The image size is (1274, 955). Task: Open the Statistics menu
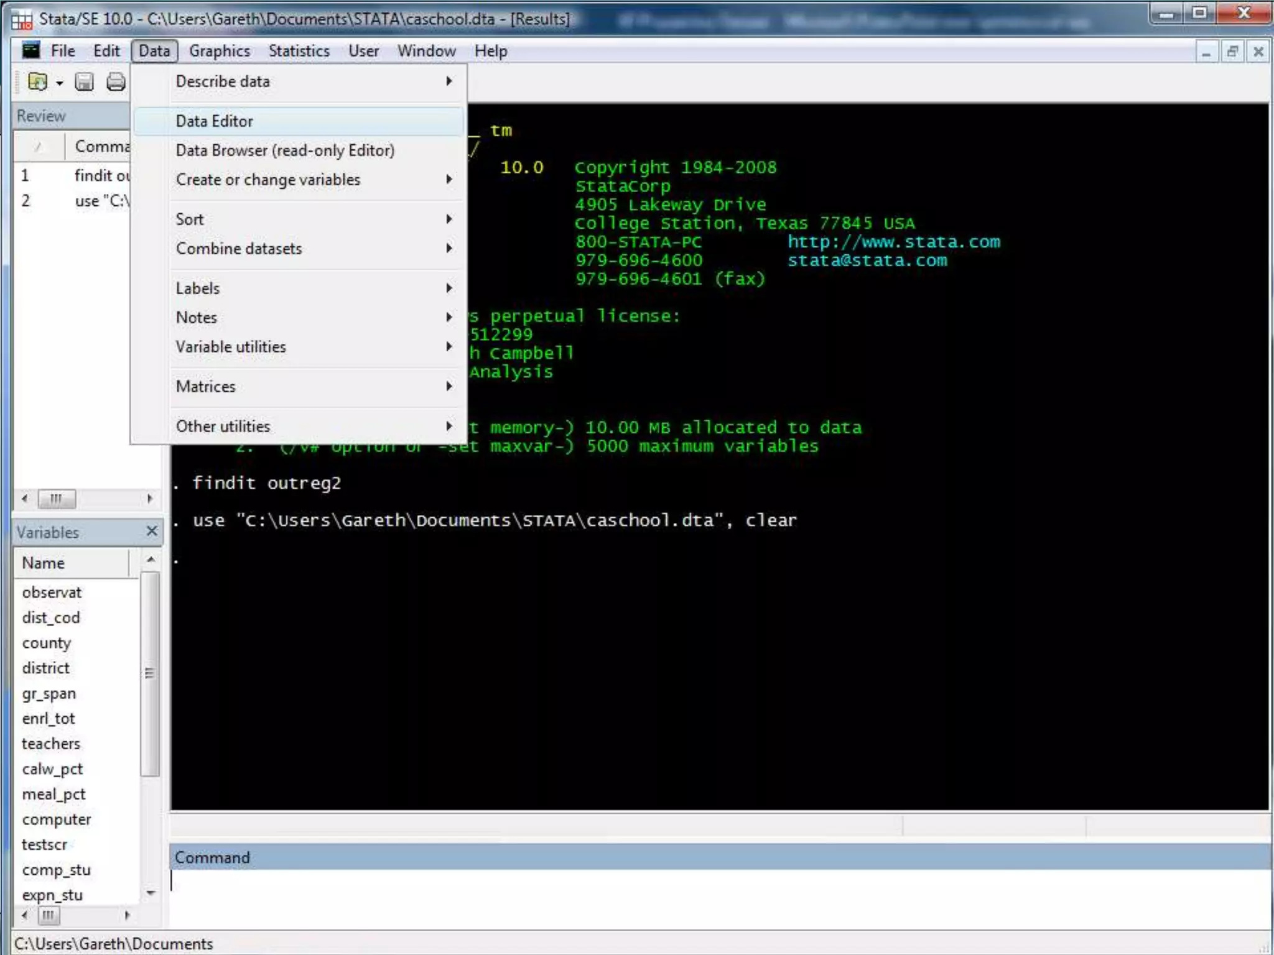point(299,51)
